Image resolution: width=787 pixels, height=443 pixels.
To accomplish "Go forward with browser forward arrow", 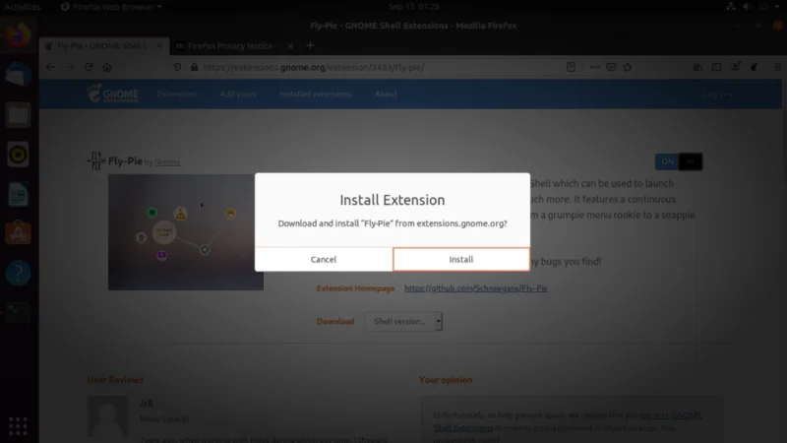I will 70,67.
